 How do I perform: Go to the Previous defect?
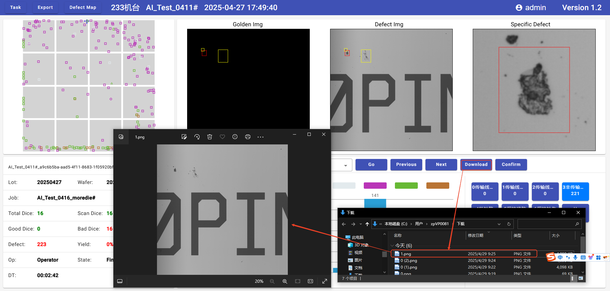406,164
